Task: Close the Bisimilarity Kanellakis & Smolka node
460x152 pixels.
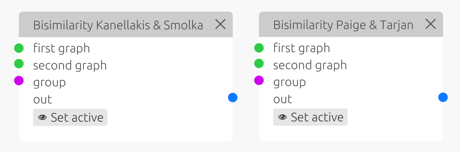Action: (x=220, y=24)
